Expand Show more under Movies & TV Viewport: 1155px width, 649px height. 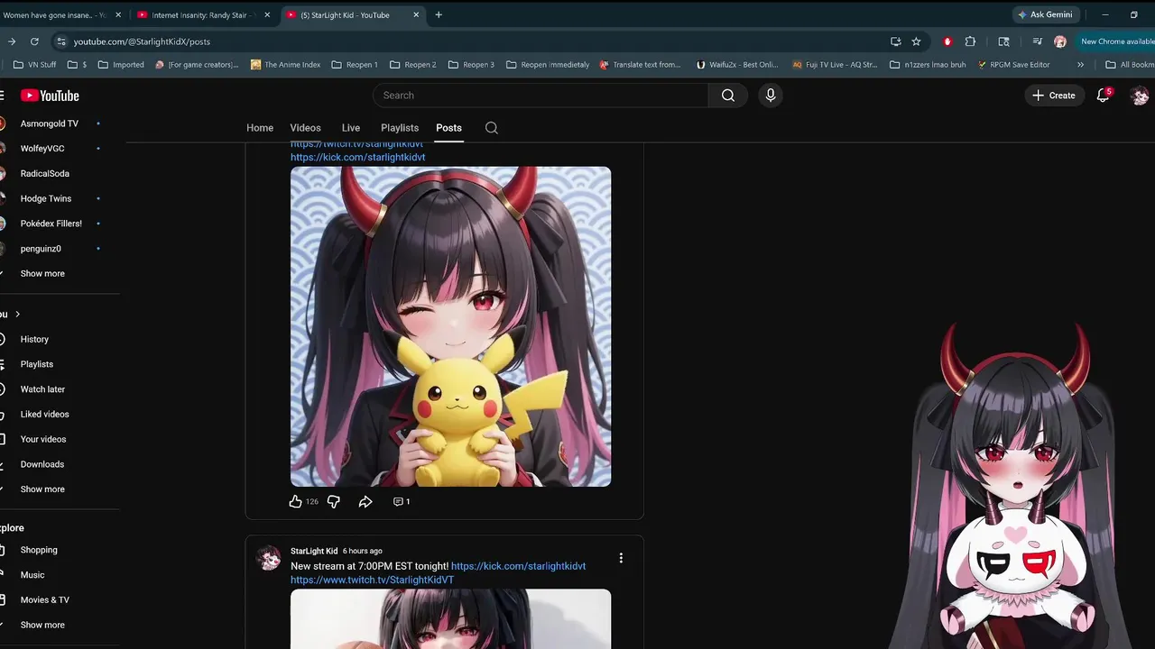point(42,625)
